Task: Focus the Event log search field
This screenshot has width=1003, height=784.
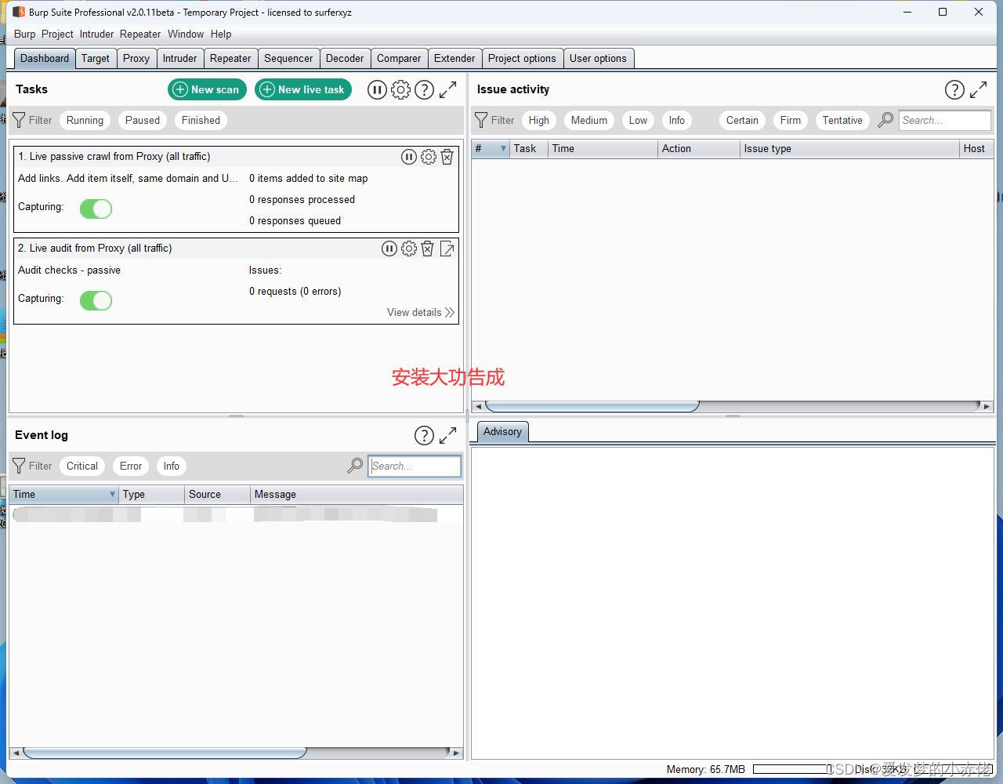Action: [415, 466]
